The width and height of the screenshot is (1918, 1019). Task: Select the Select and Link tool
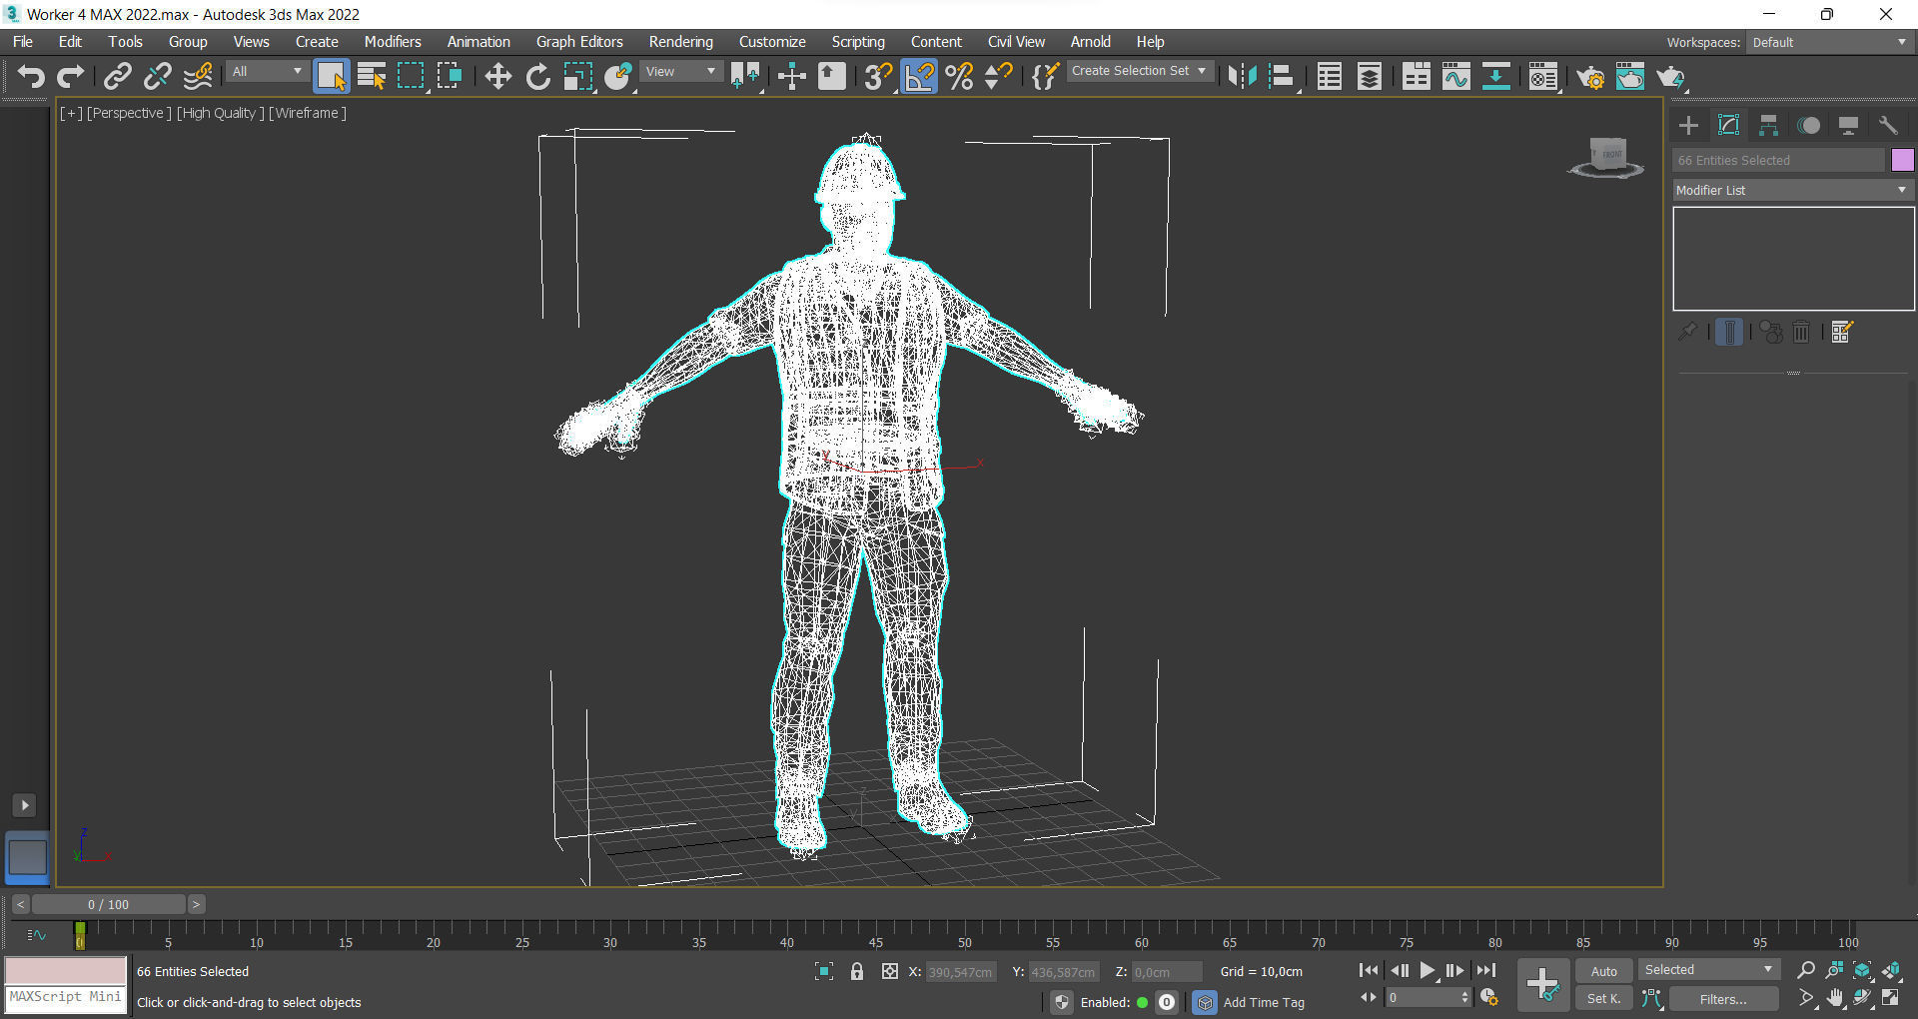(118, 76)
